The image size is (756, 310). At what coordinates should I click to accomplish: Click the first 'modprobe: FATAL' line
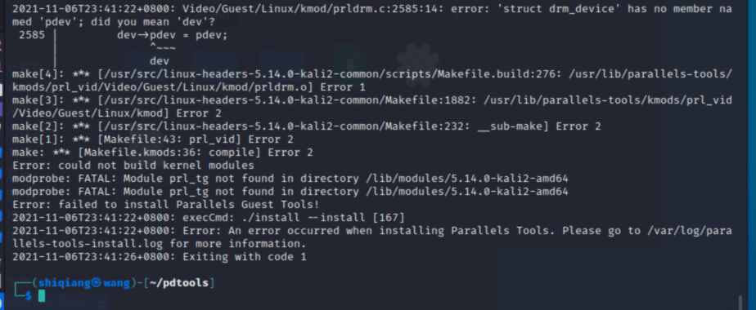[x=290, y=179]
